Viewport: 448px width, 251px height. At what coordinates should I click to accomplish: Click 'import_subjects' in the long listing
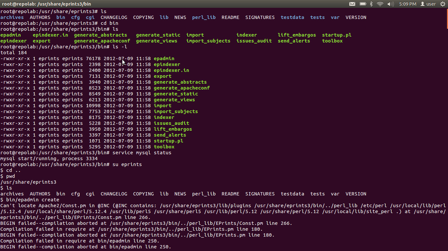click(176, 111)
